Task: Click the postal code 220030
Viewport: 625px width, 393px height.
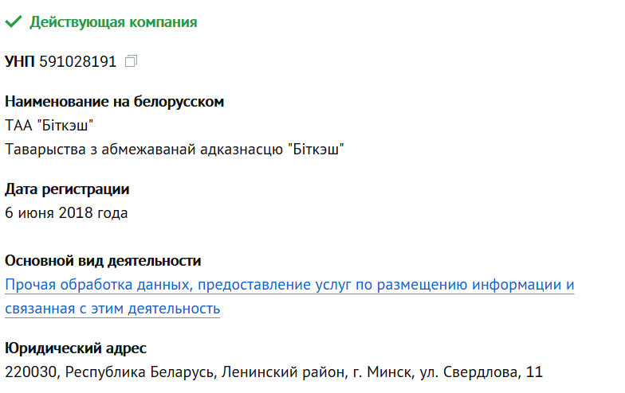Action: pyautogui.click(x=33, y=372)
